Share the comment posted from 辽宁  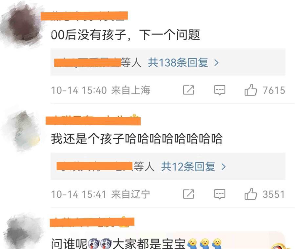coord(188,194)
